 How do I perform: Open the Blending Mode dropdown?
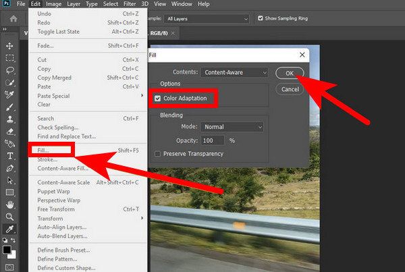(232, 126)
